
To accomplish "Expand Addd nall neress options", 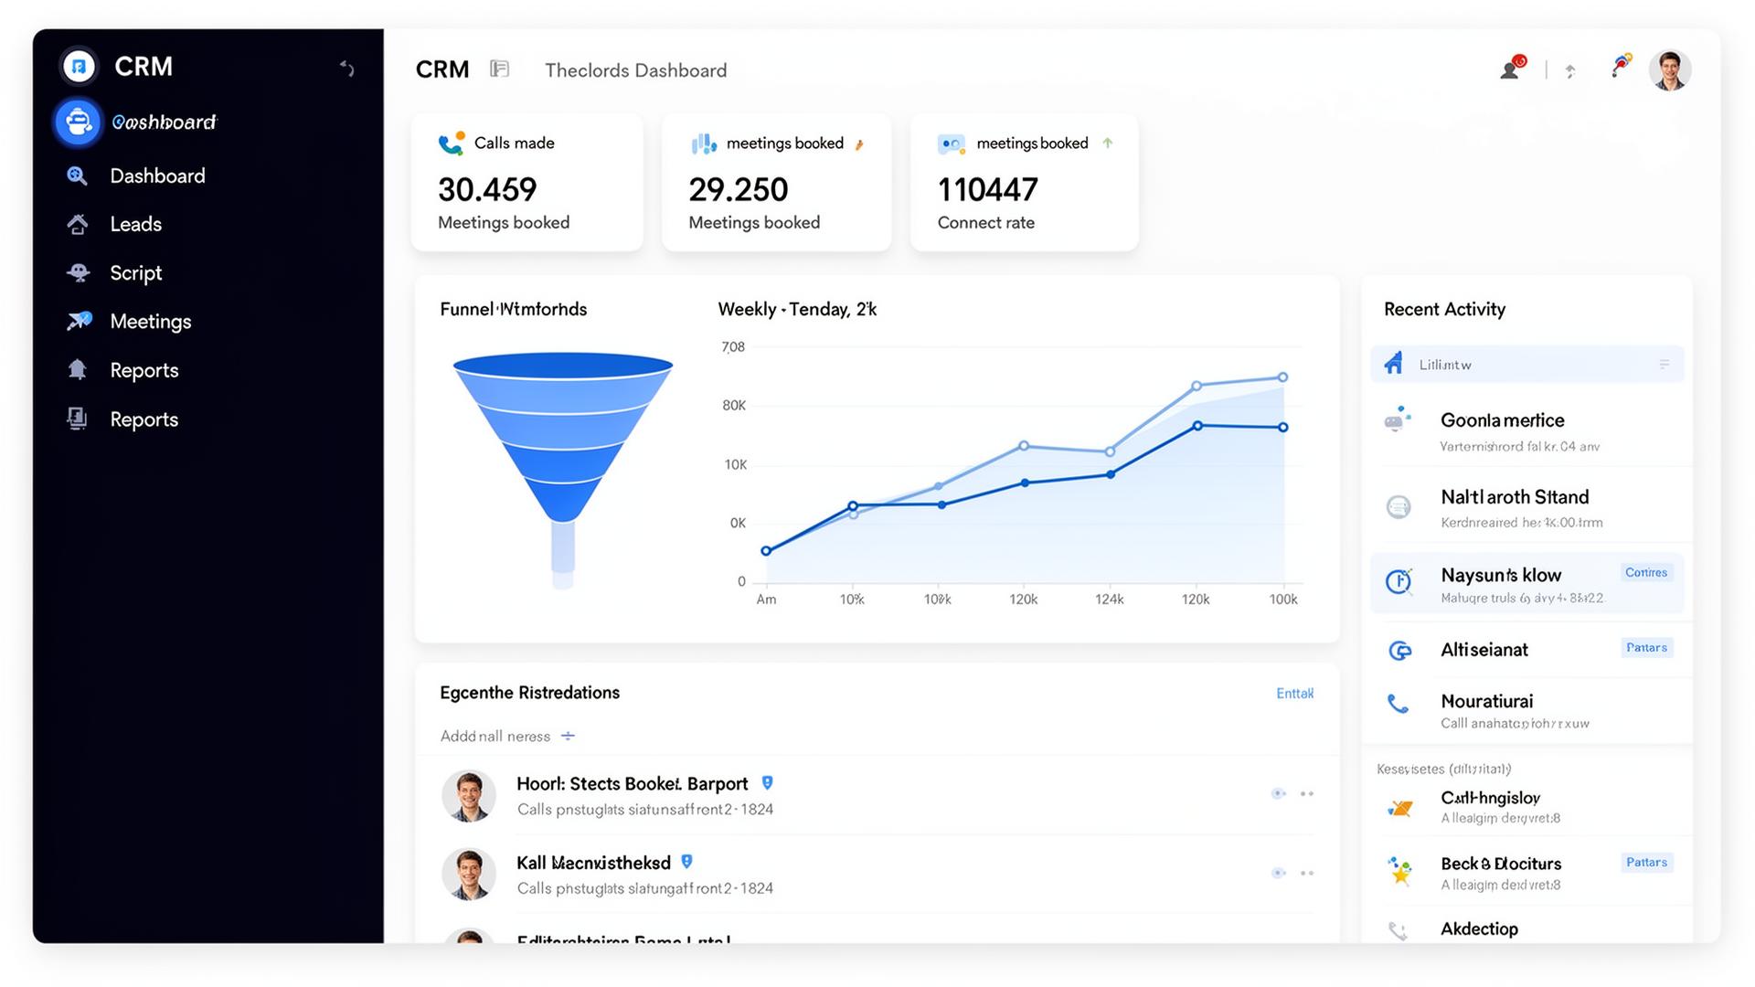I will click(x=568, y=736).
